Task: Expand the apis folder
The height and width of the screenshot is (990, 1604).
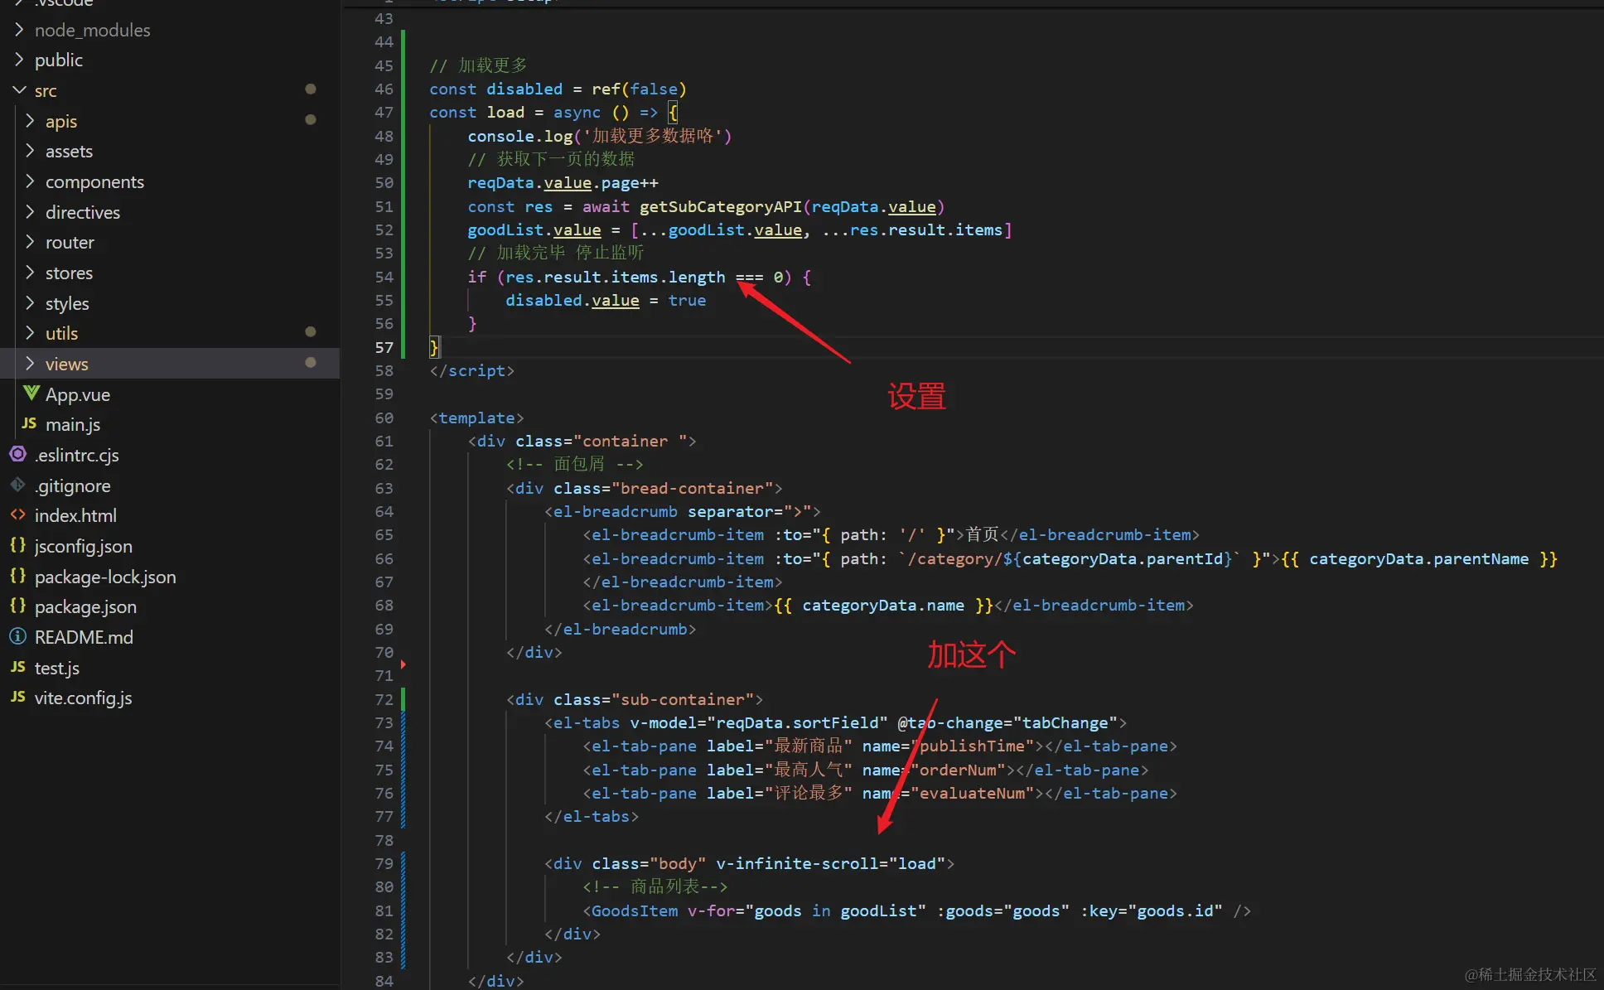Action: tap(61, 121)
